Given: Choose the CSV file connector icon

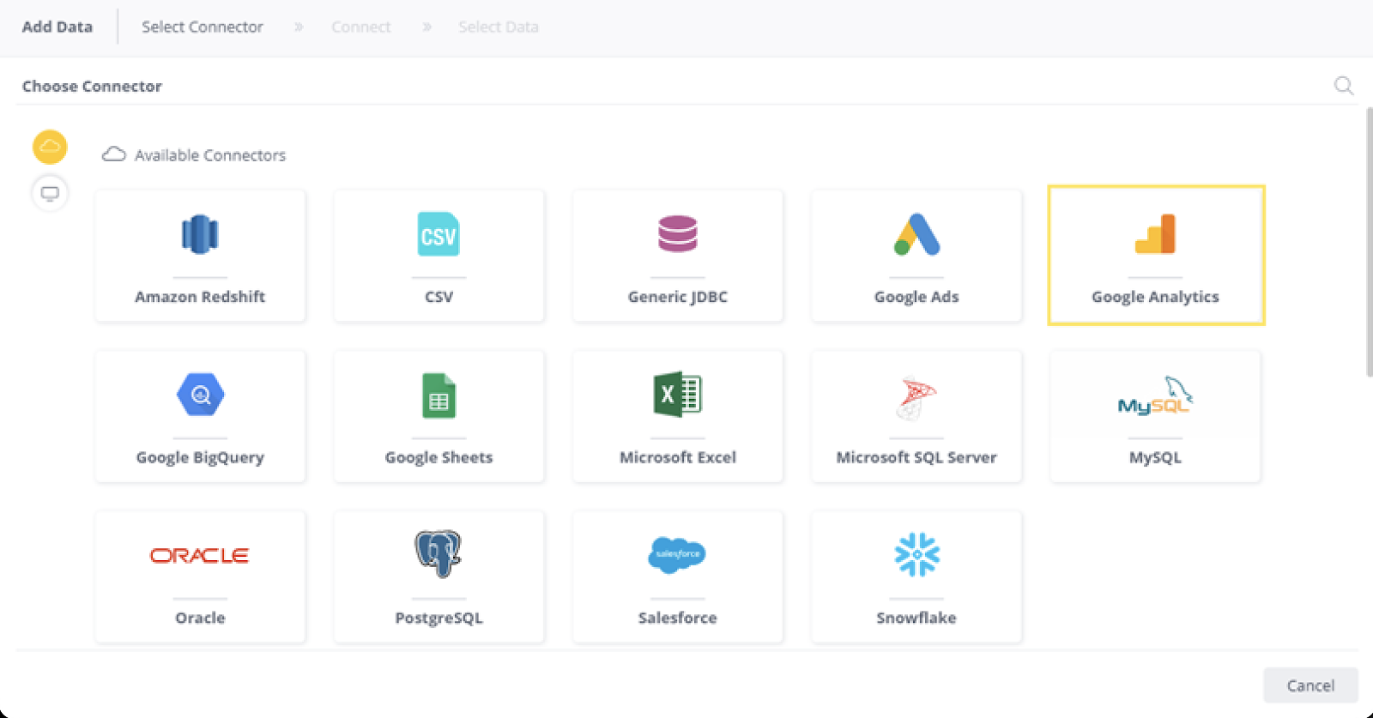Looking at the screenshot, I should point(439,233).
